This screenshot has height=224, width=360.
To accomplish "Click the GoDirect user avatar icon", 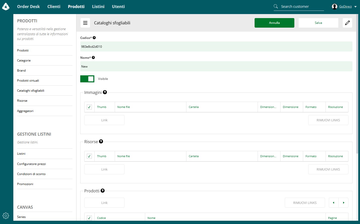I will point(335,7).
